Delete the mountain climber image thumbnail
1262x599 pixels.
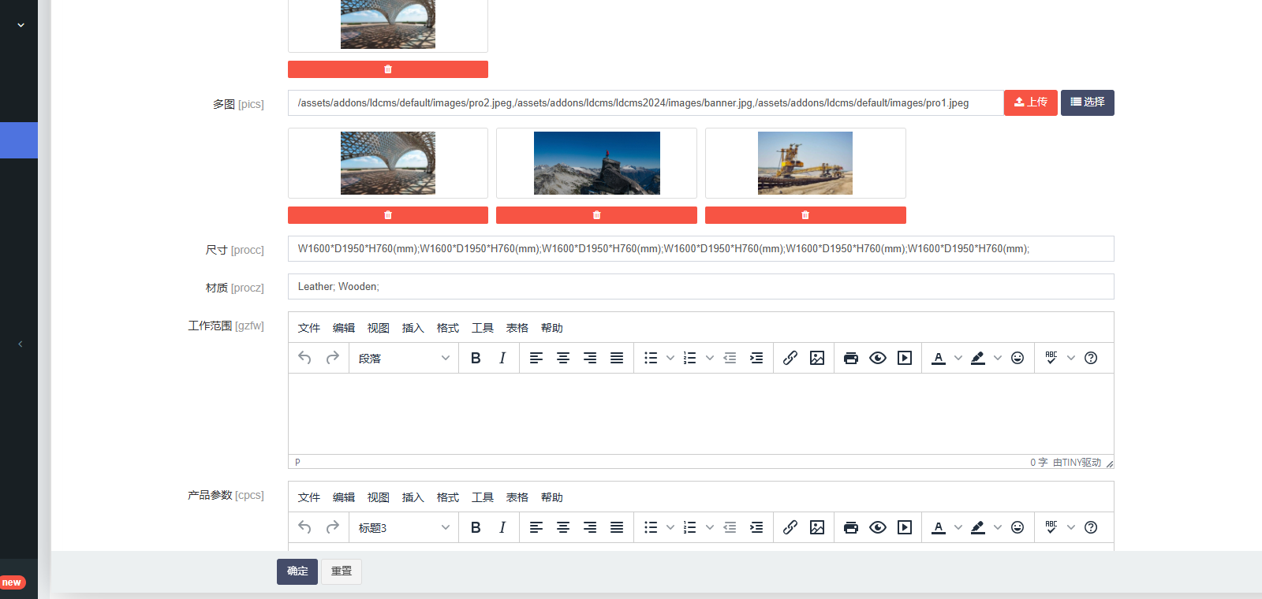(x=596, y=215)
